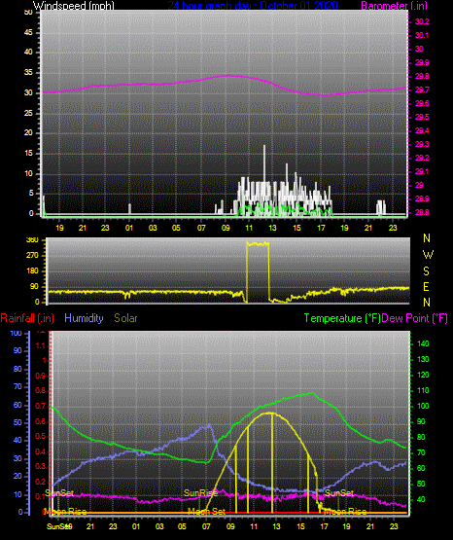Click the 29.5 barometer axis value
Image resolution: width=453 pixels, height=540 pixels.
pos(422,117)
